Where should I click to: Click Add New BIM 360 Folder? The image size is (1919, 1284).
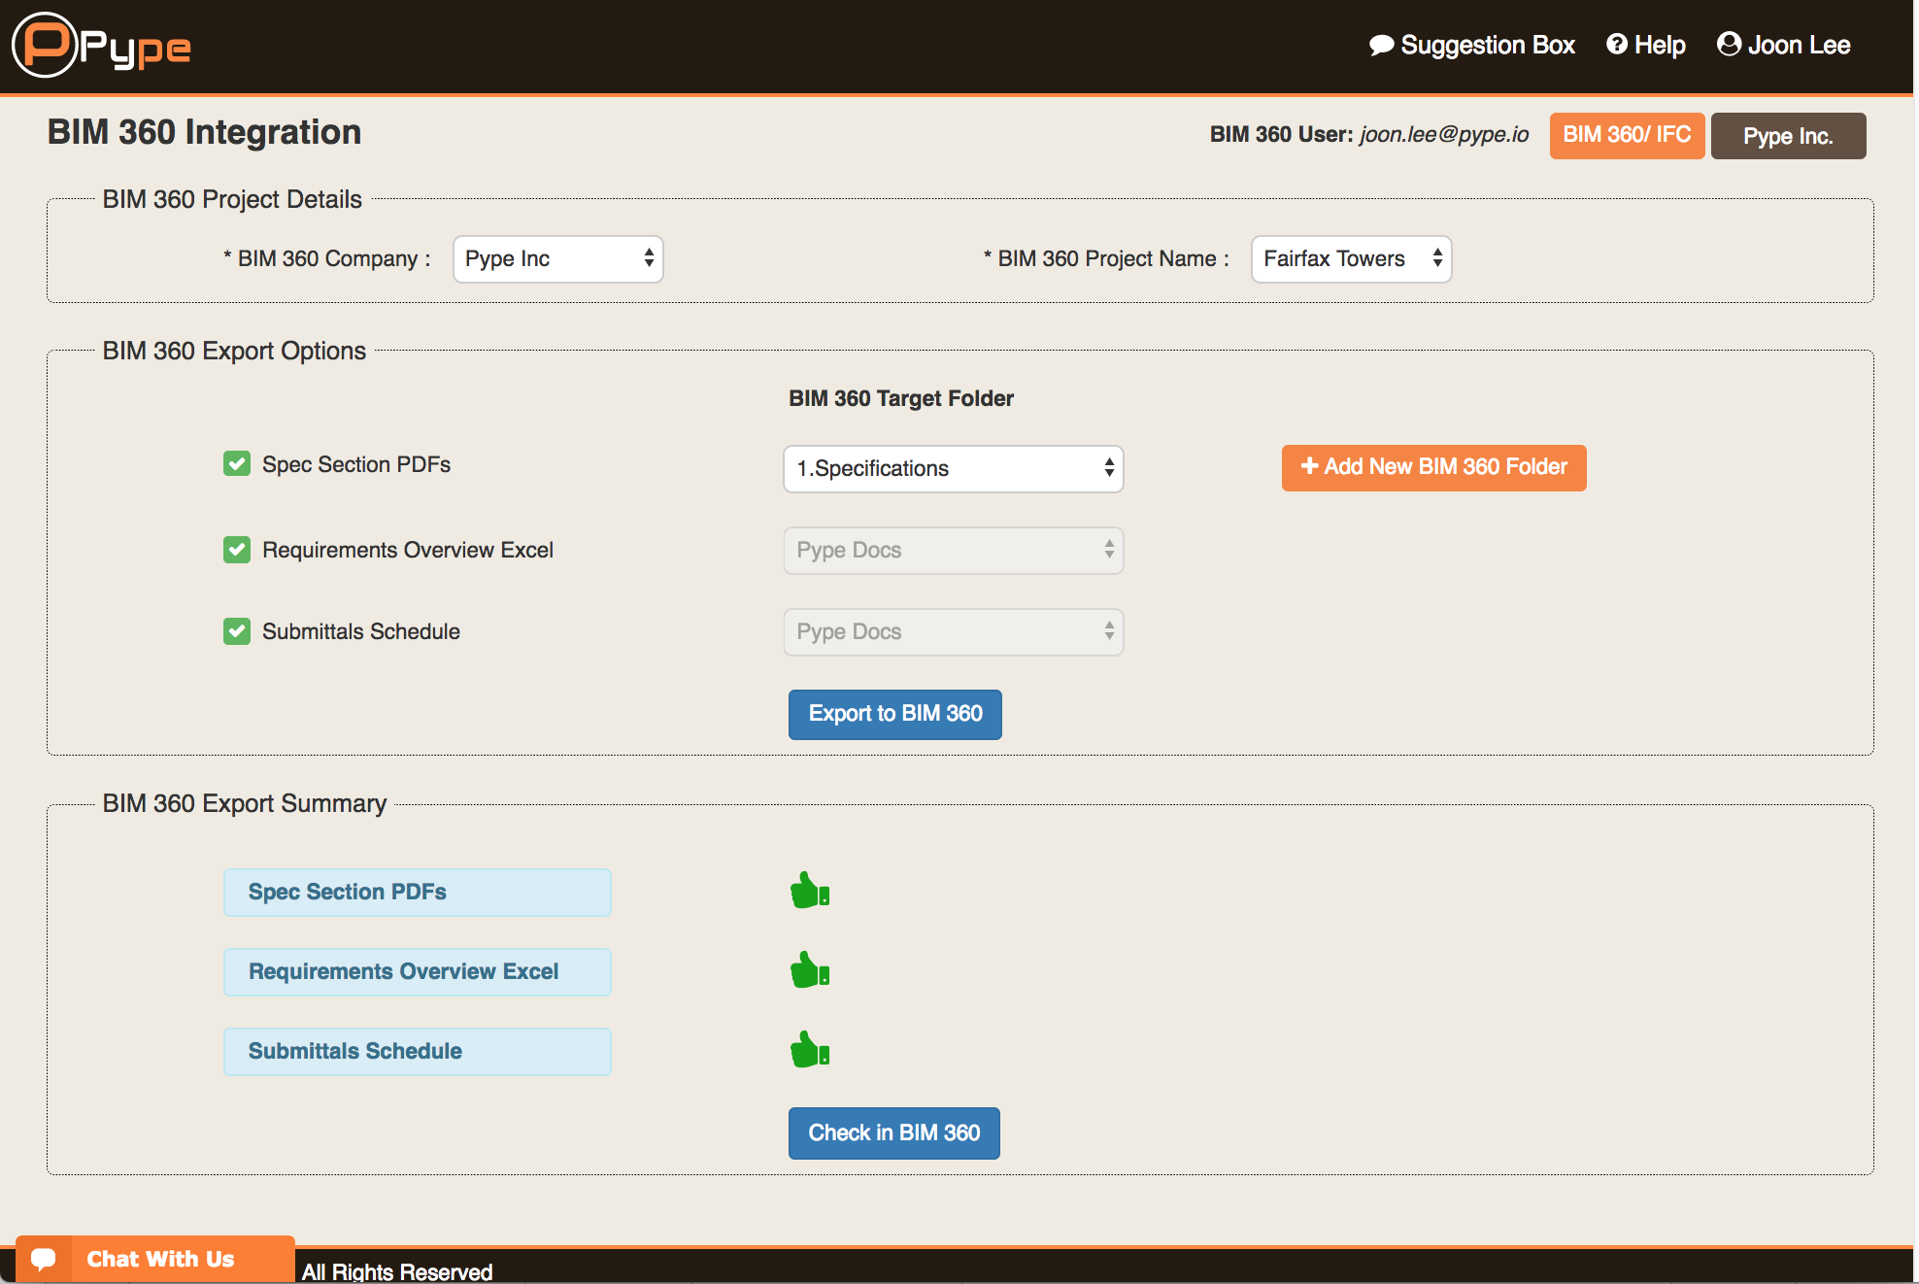[1433, 467]
